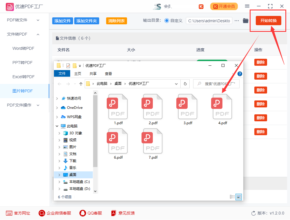The width and height of the screenshot is (290, 220).
Task: Toggle large icons view in Explorer status bar
Action: tap(239, 197)
